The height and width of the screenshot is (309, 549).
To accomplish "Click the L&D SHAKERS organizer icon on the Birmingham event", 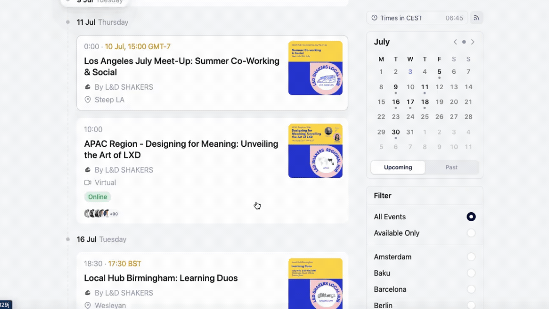I will (88, 293).
